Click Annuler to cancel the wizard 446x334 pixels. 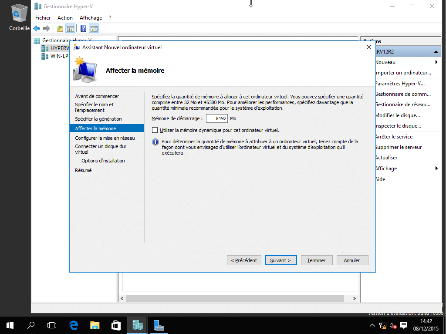coord(352,260)
